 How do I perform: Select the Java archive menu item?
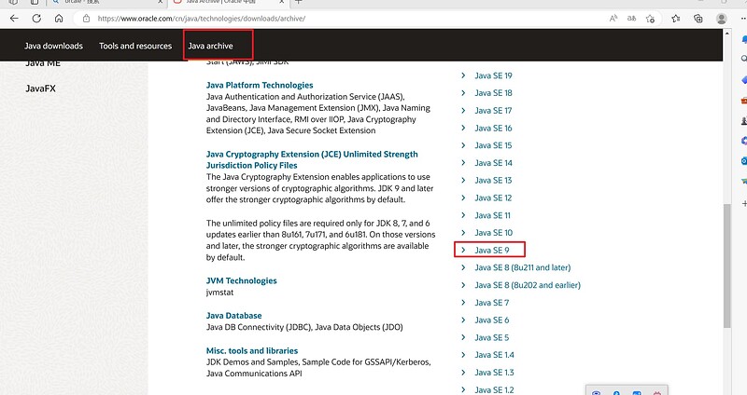coord(211,46)
